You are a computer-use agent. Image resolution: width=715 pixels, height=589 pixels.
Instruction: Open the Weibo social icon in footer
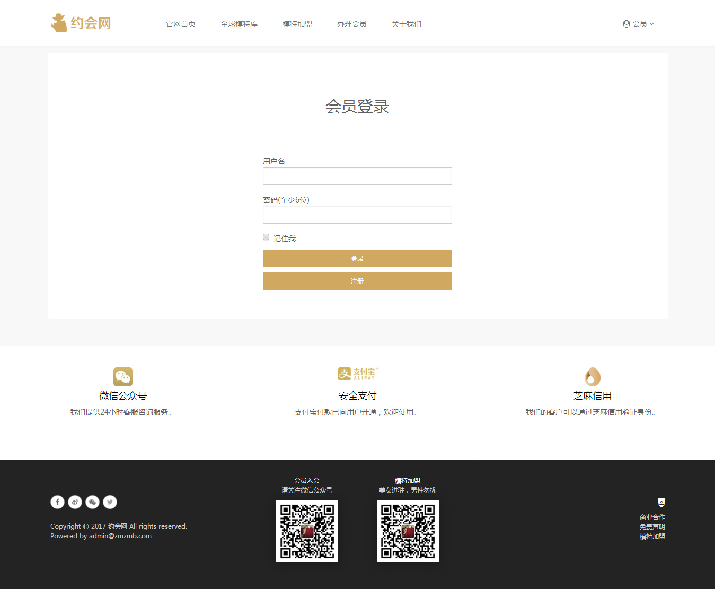[75, 502]
